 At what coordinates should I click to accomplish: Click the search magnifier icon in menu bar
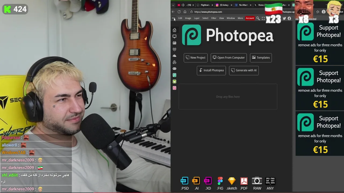[258, 18]
